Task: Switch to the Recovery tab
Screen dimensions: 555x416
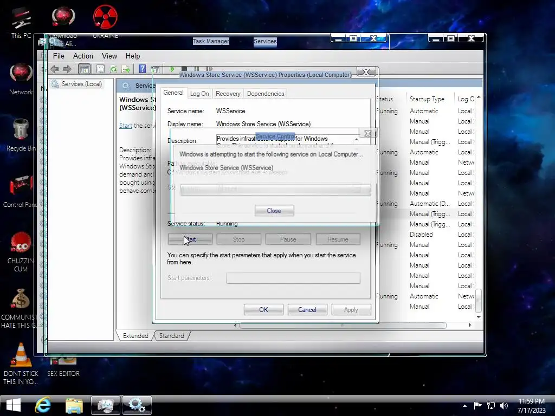Action: point(228,93)
